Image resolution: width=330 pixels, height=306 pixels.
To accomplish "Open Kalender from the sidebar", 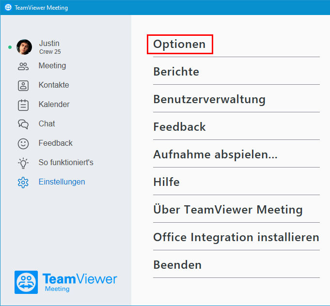I will tap(54, 104).
